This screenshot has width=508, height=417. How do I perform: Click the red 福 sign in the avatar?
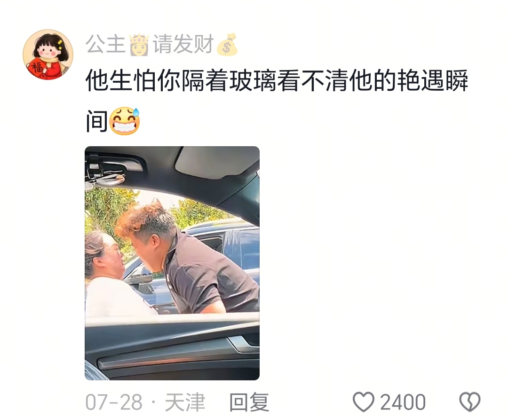[37, 69]
